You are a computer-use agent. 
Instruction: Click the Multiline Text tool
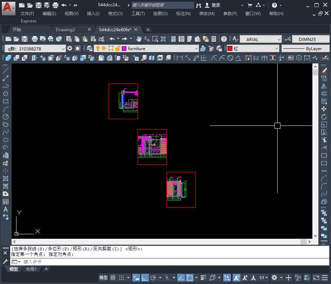pos(6,209)
